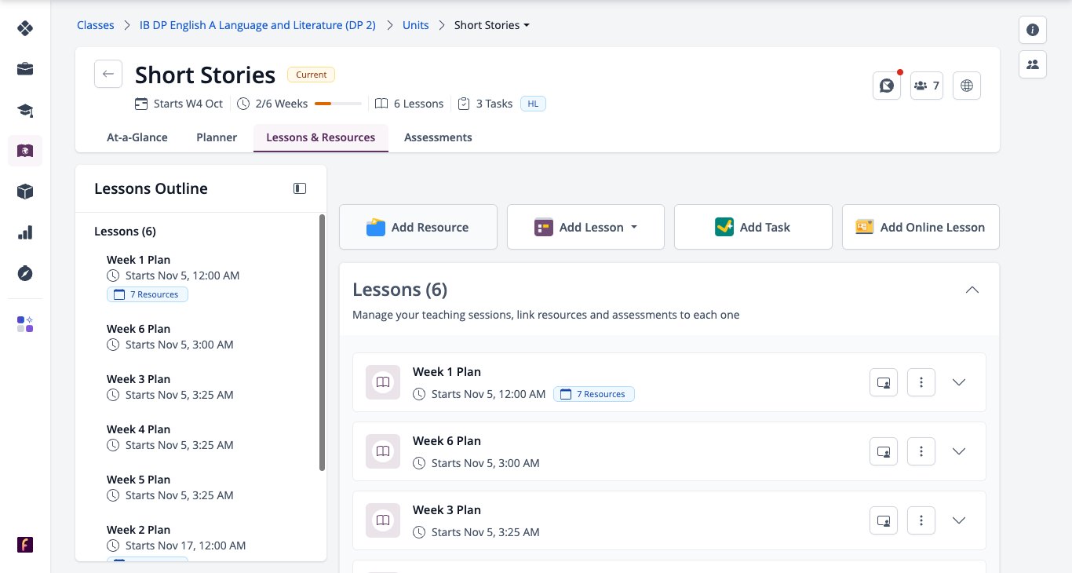Open the briefcase icon in left sidebar
This screenshot has width=1072, height=573.
[25, 69]
